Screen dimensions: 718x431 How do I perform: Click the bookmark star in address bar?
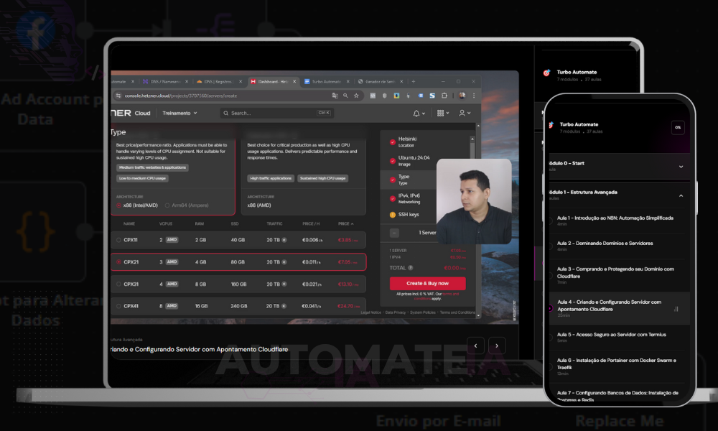(356, 96)
